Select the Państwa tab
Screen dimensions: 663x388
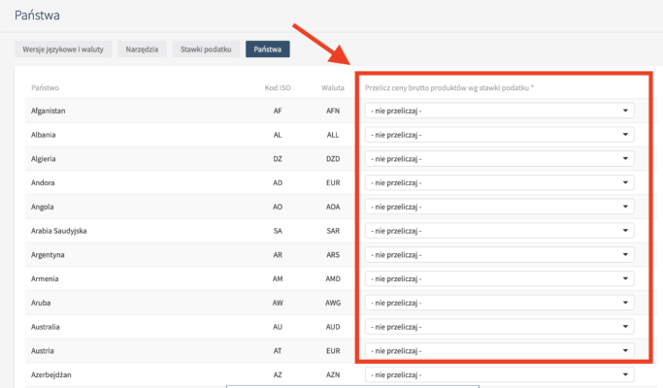267,48
